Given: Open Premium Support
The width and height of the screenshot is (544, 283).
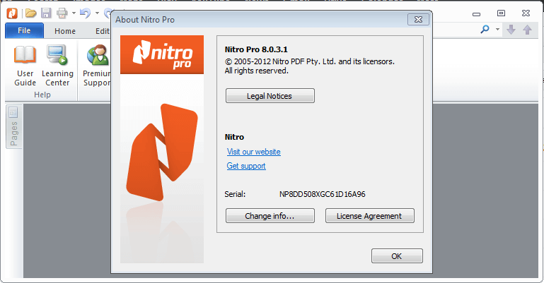Looking at the screenshot, I should (97, 66).
